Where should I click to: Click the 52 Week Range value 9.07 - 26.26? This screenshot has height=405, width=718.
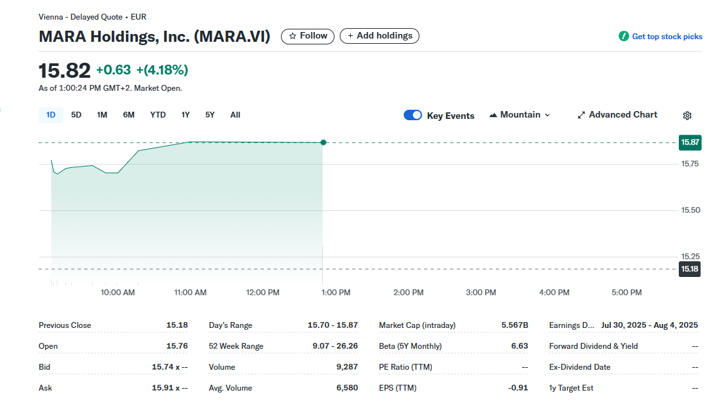pyautogui.click(x=335, y=346)
